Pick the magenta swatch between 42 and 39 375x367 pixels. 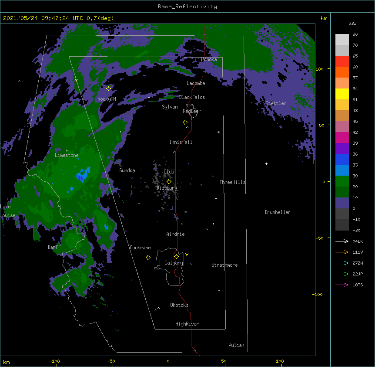point(342,137)
